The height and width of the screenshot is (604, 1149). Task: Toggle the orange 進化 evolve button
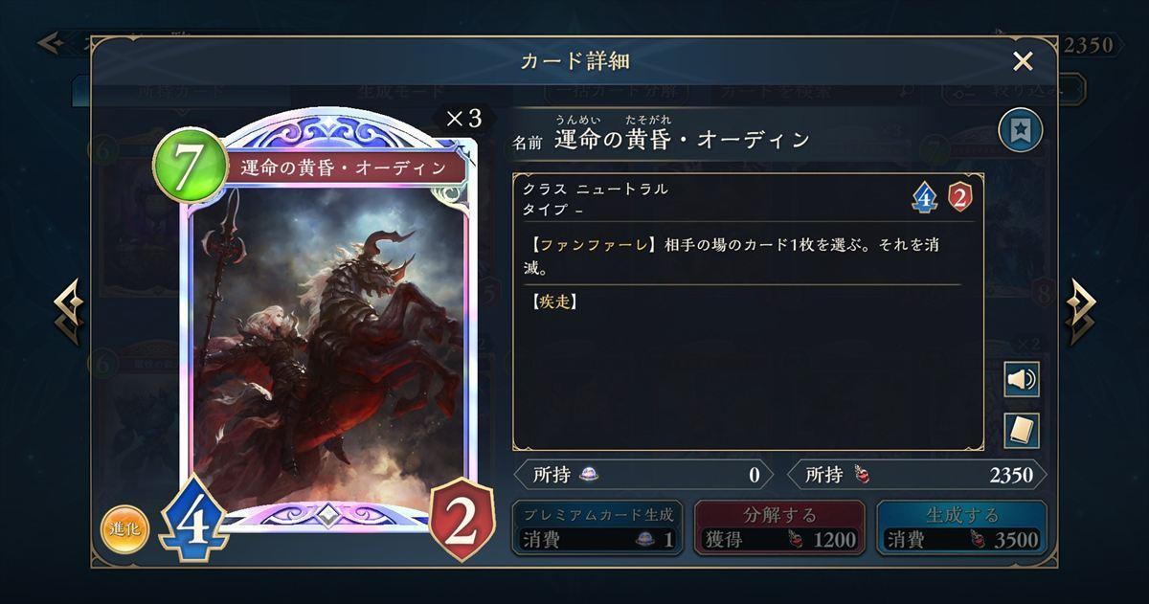coord(125,530)
